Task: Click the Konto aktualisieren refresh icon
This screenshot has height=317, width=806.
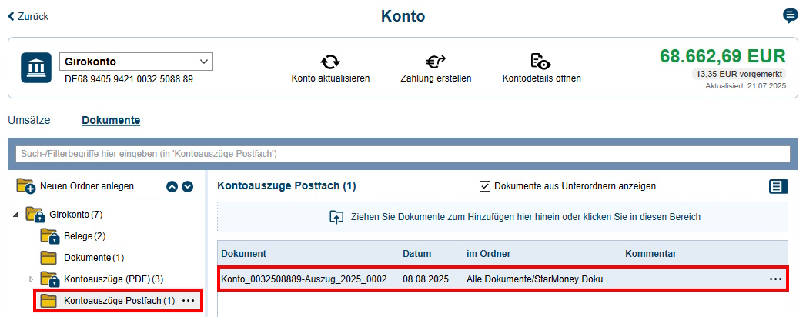Action: [330, 62]
